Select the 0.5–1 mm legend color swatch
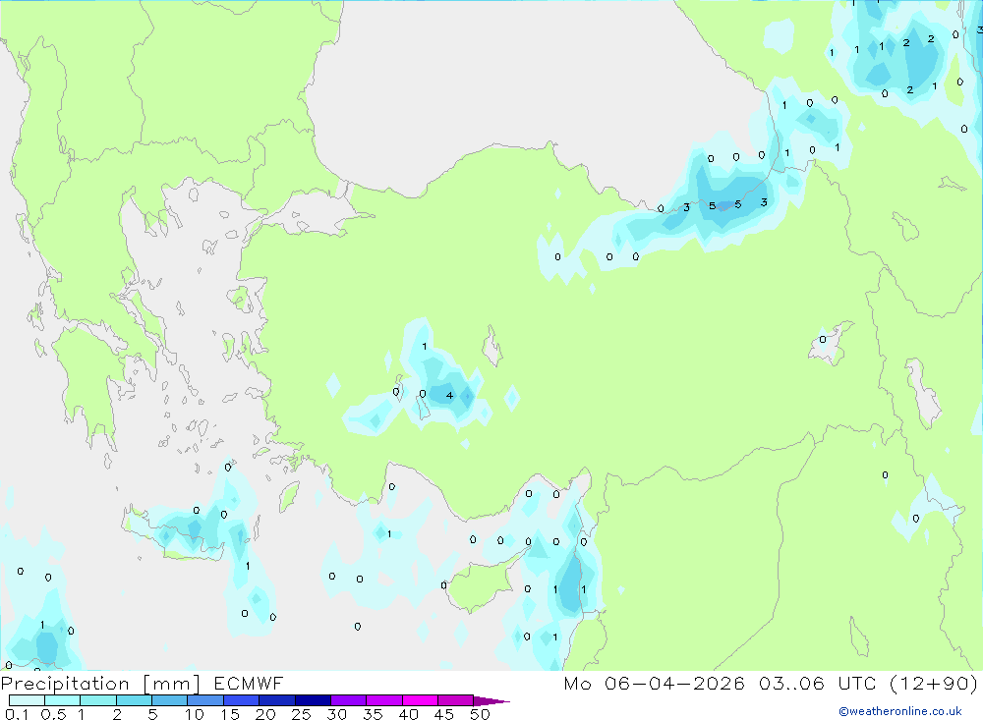This screenshot has height=720, width=983. (63, 700)
